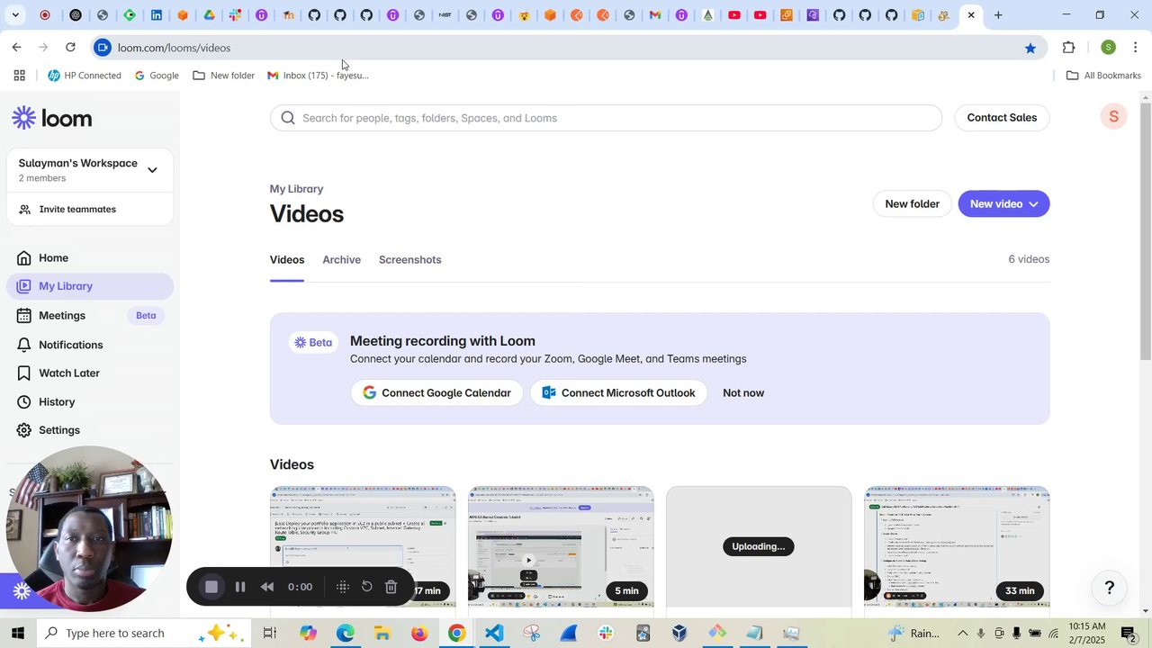Image resolution: width=1152 pixels, height=648 pixels.
Task: Expand the Sulayman's Workspace switcher
Action: [90, 170]
